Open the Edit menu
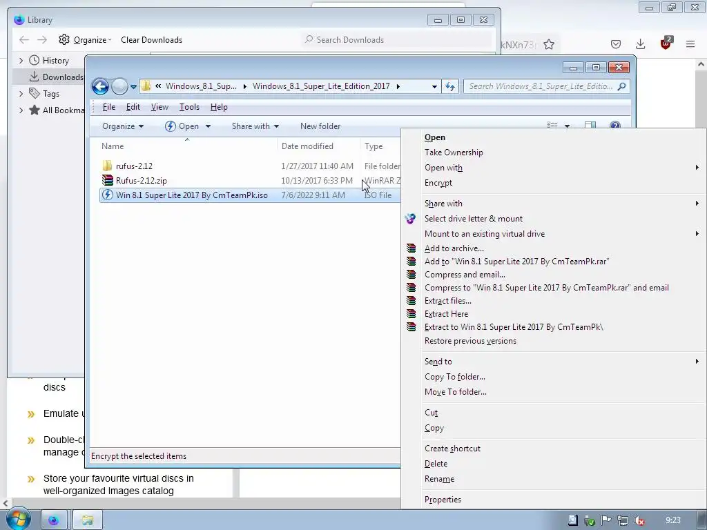 pyautogui.click(x=133, y=107)
